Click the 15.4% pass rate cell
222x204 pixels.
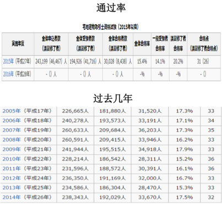[142, 61]
